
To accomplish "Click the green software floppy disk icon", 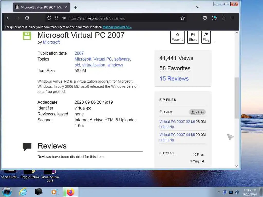I will [27, 36].
